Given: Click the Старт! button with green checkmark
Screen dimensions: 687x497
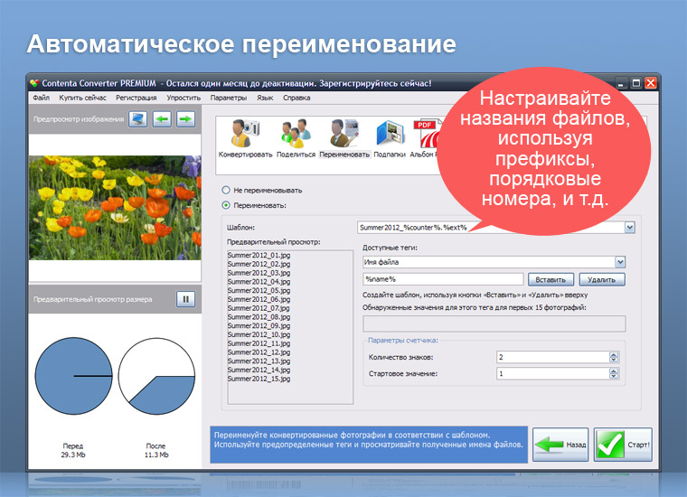Looking at the screenshot, I should [x=623, y=445].
